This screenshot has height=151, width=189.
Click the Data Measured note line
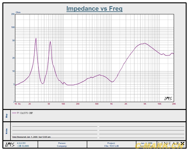tap(31, 137)
